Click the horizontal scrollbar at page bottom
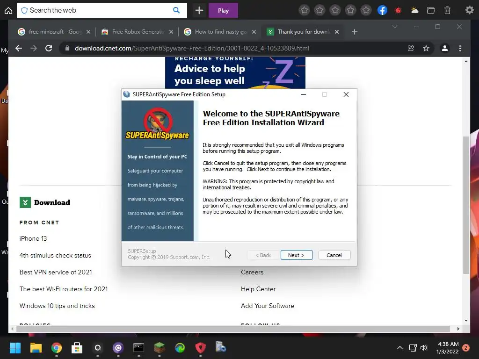Image resolution: width=479 pixels, height=359 pixels. click(233, 329)
